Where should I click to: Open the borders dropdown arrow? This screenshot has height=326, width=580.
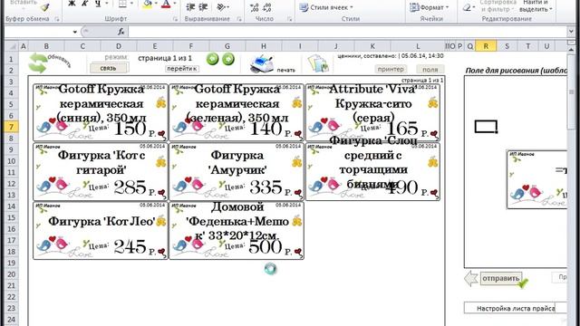pos(131,4)
